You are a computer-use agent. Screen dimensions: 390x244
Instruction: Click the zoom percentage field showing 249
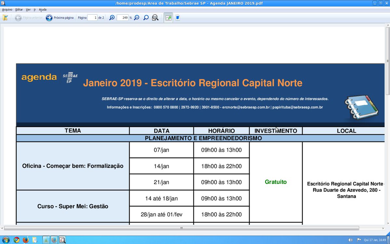pyautogui.click(x=123, y=18)
